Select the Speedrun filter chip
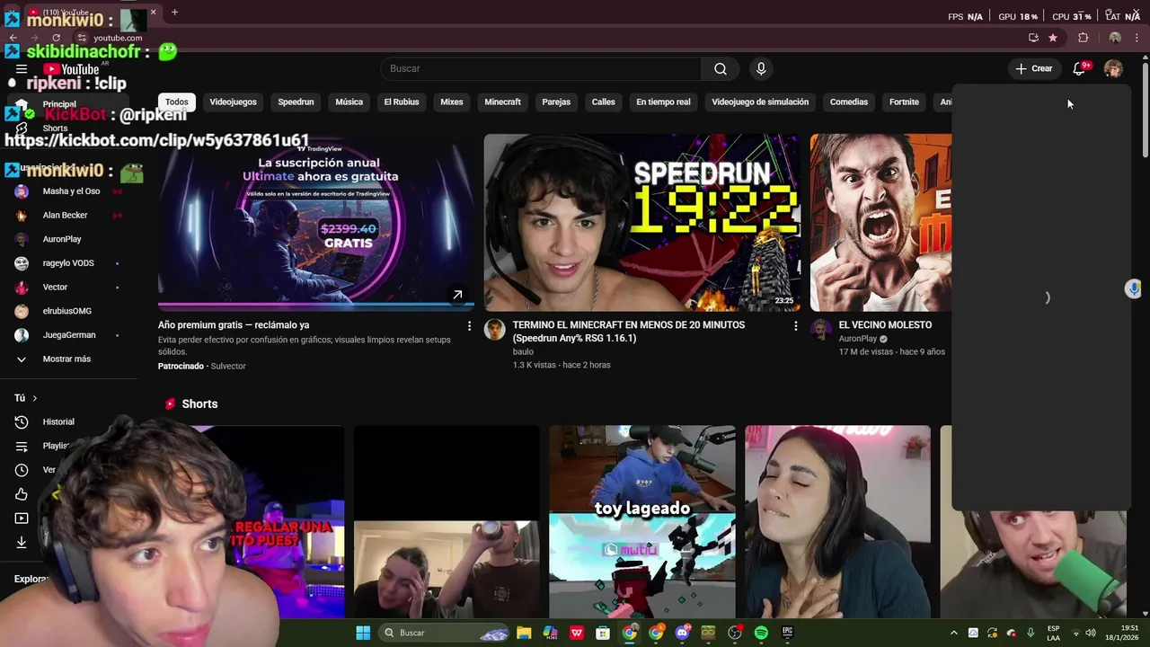The width and height of the screenshot is (1150, 647). [x=296, y=102]
